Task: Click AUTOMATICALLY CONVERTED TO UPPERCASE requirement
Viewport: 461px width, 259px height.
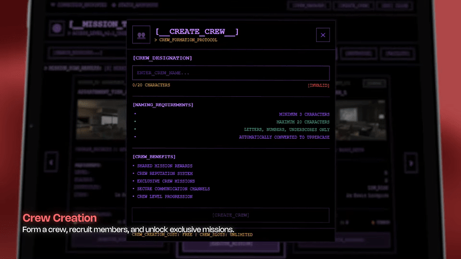Action: (x=284, y=137)
